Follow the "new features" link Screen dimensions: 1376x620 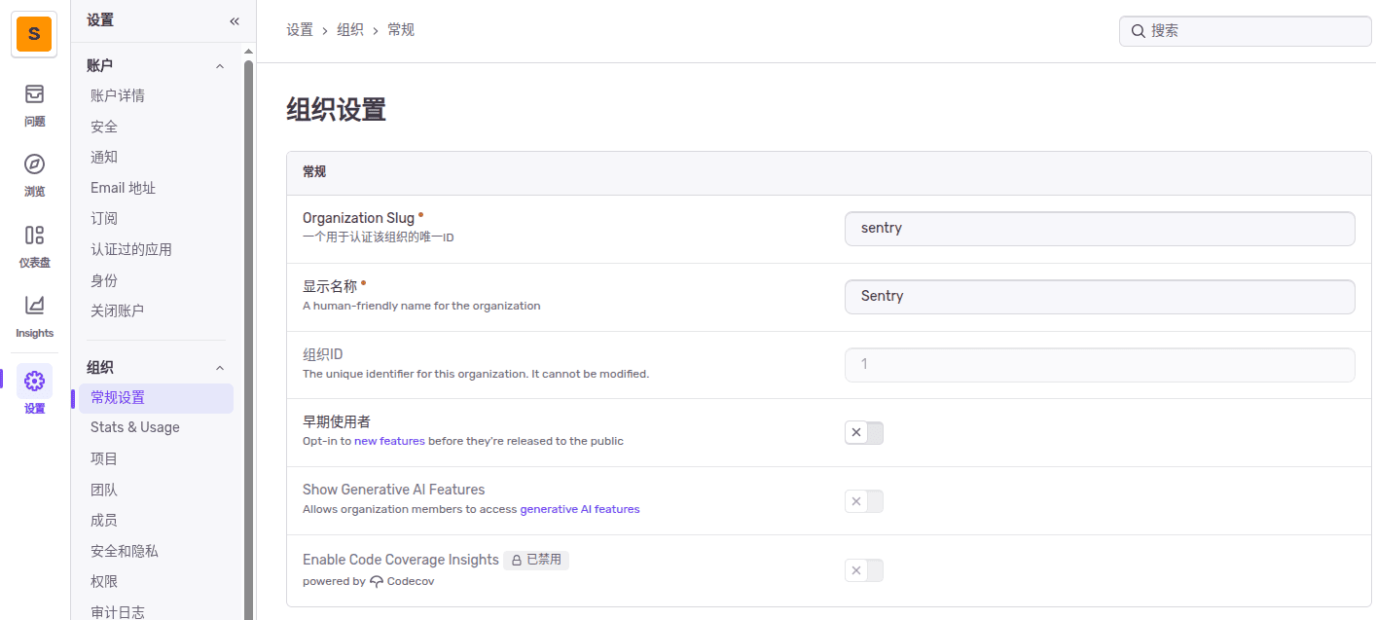(x=389, y=441)
